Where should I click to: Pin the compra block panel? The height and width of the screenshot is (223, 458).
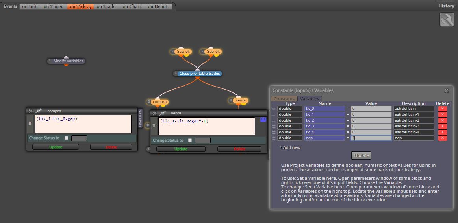(38, 111)
